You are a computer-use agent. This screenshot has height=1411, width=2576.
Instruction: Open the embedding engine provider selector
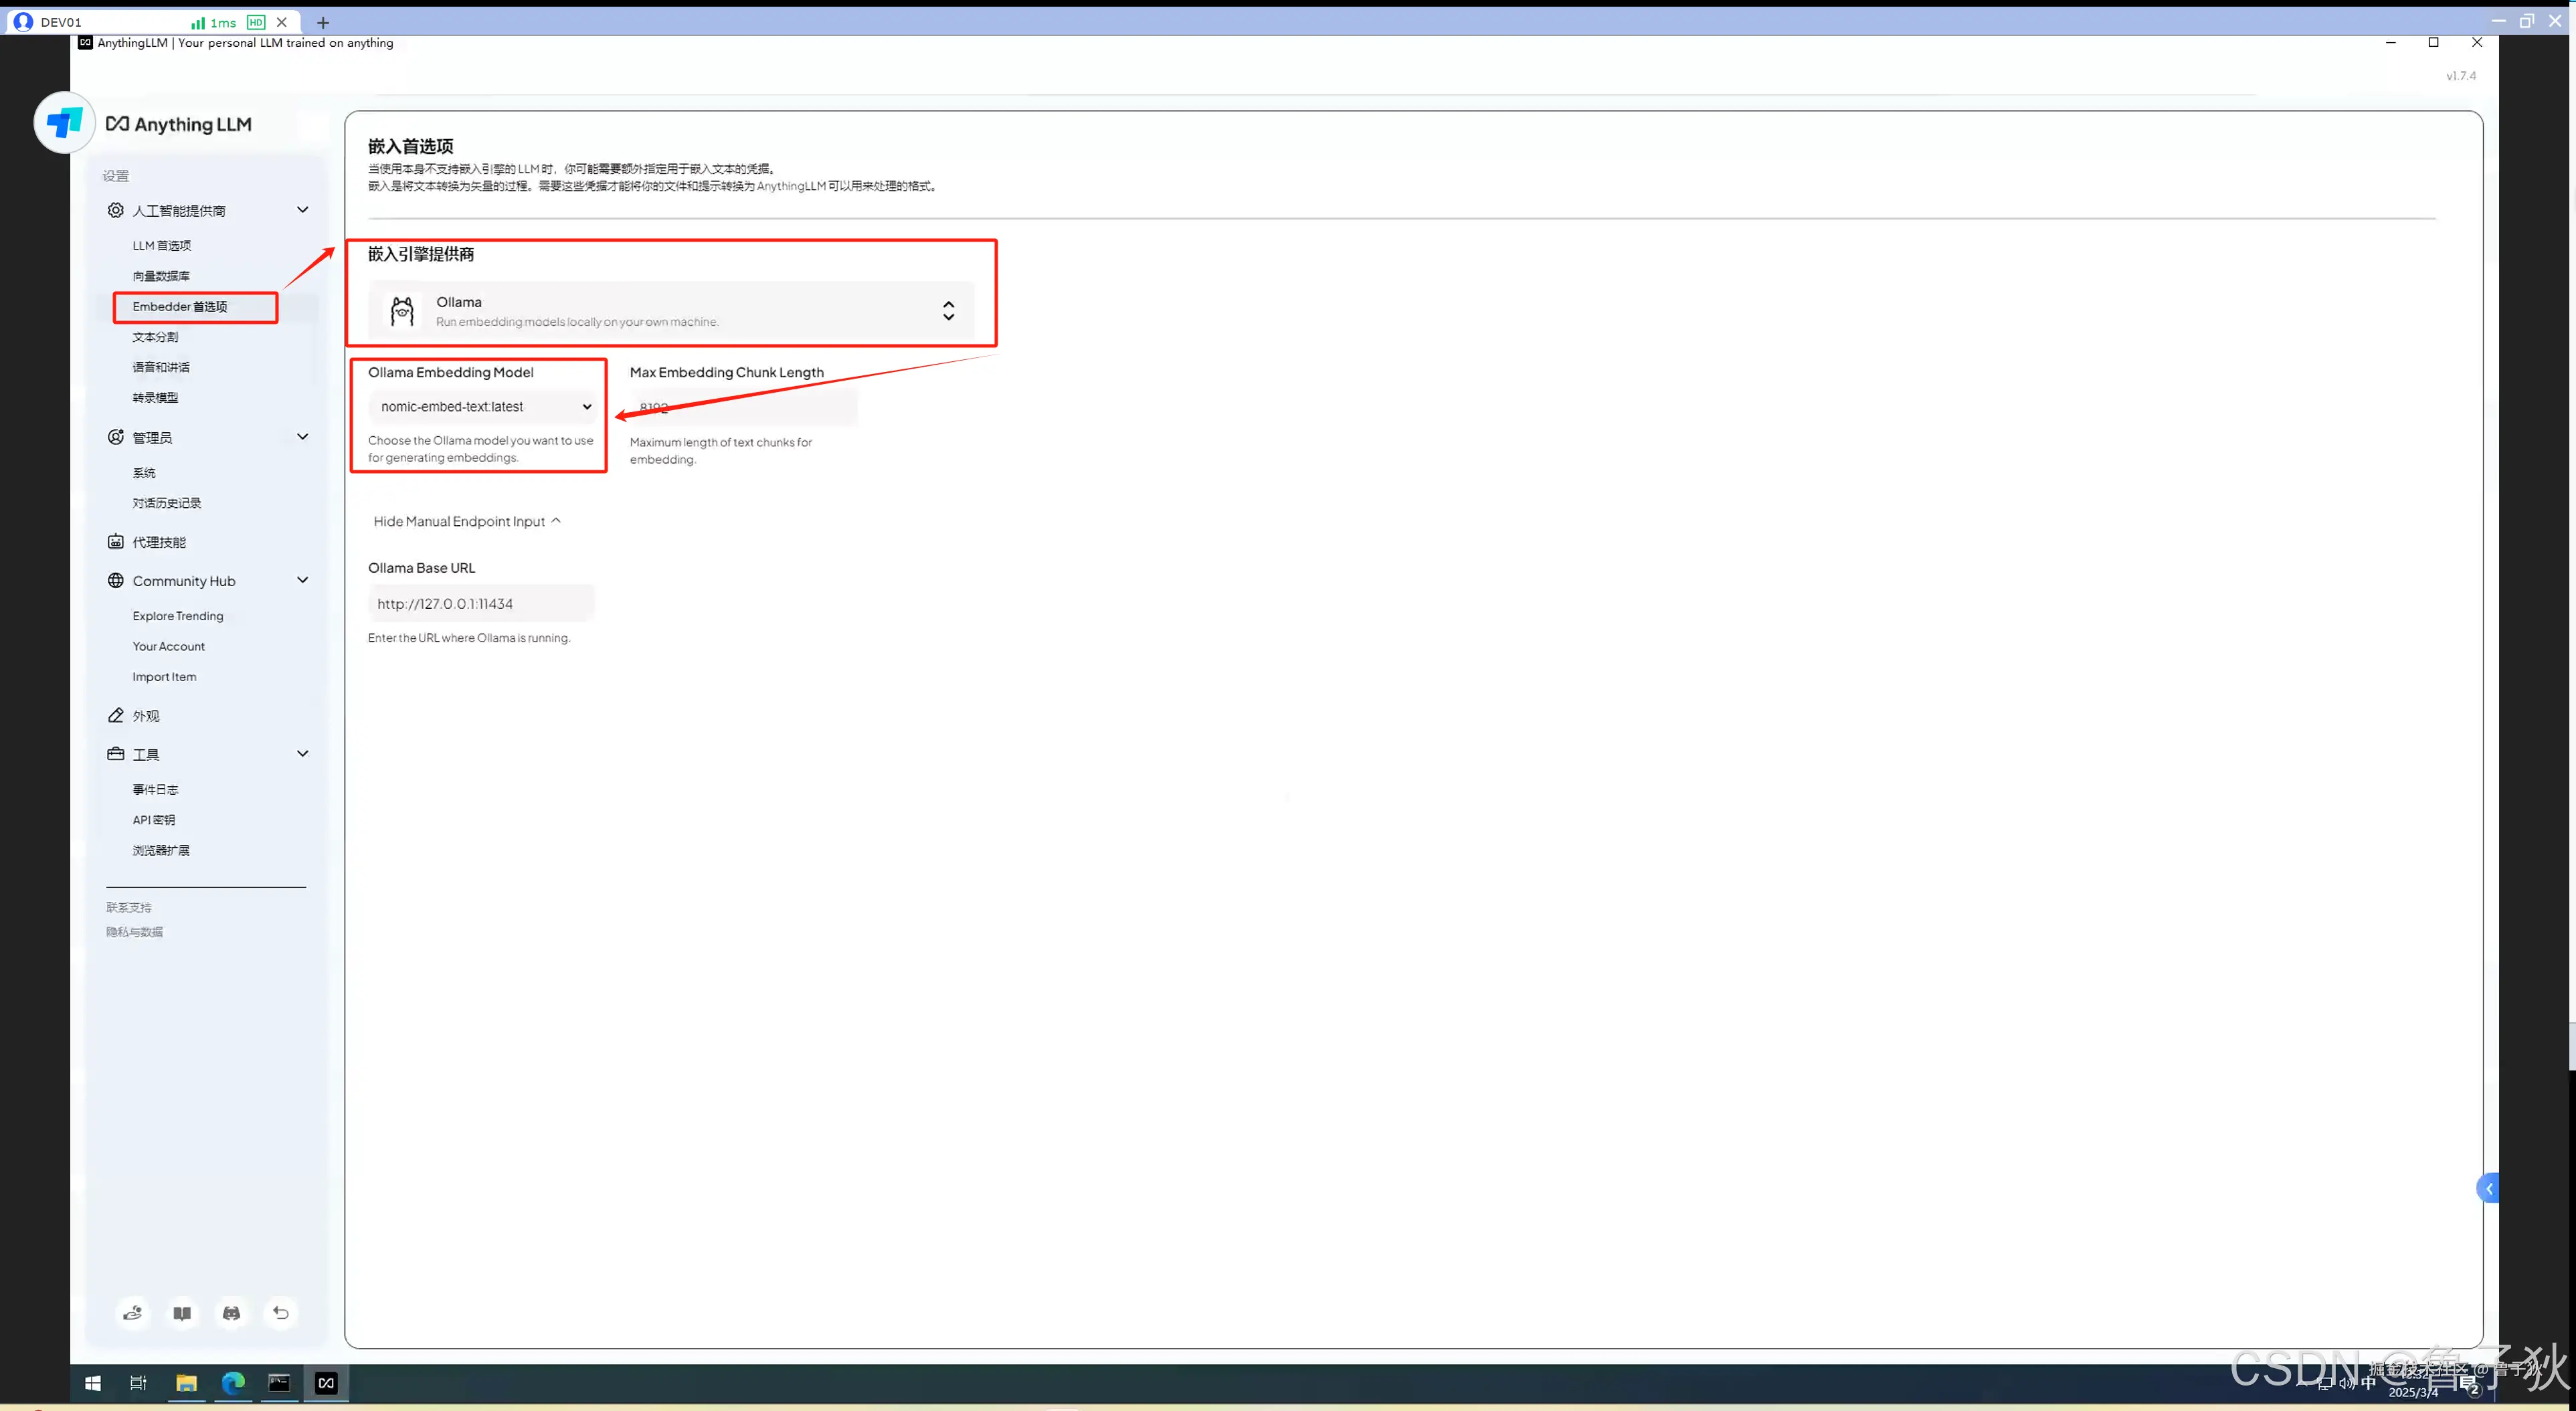670,311
